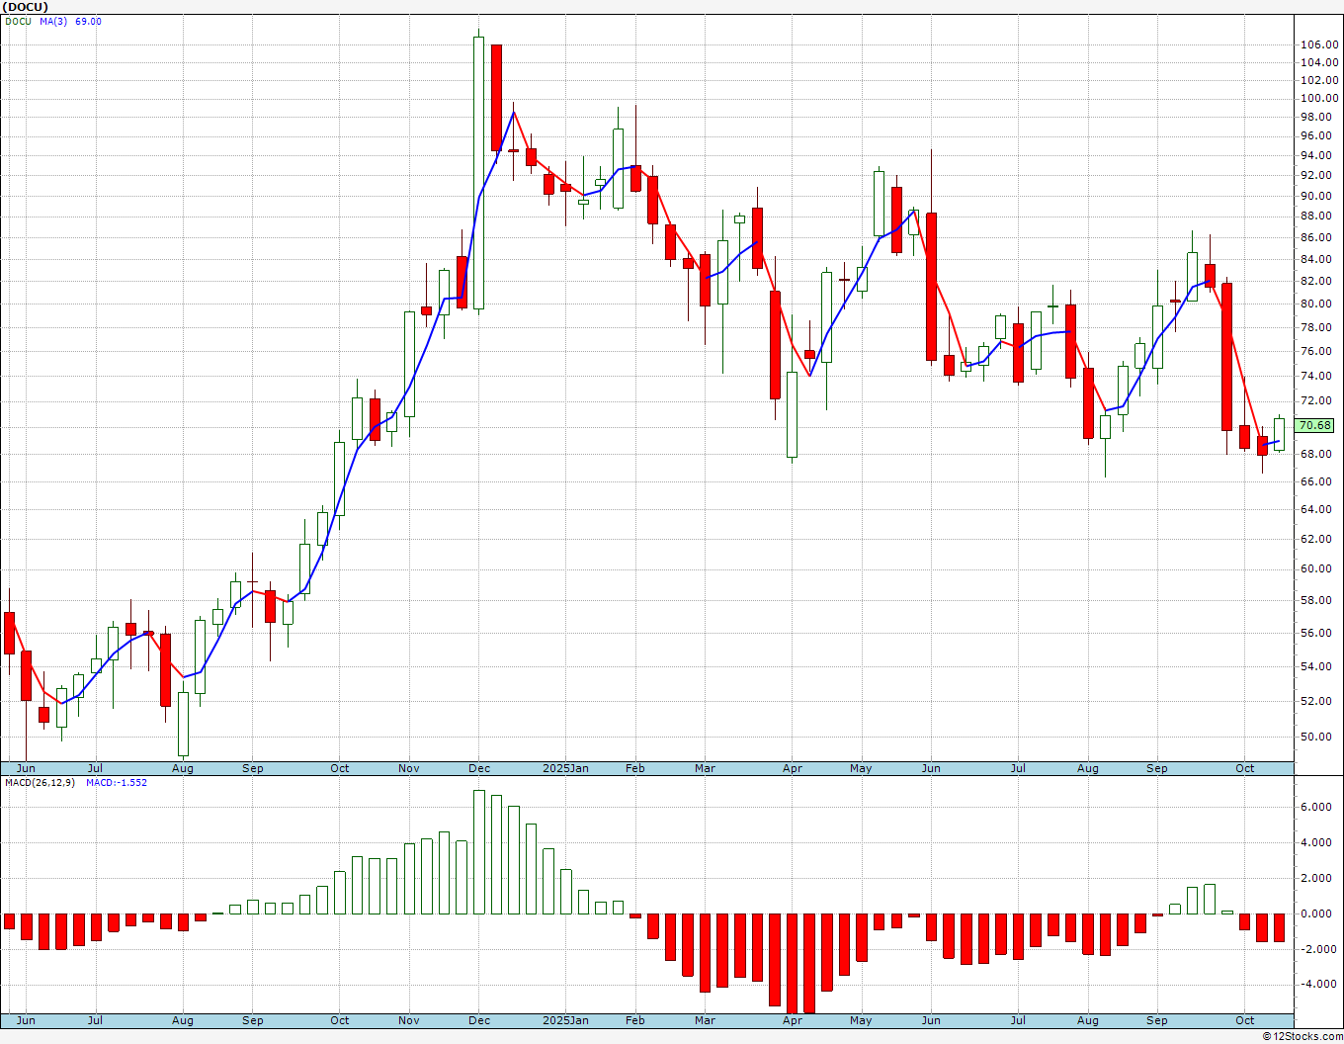Click Mar on the MACD chart axis
Viewport: 1344px width, 1044px height.
pyautogui.click(x=705, y=1020)
